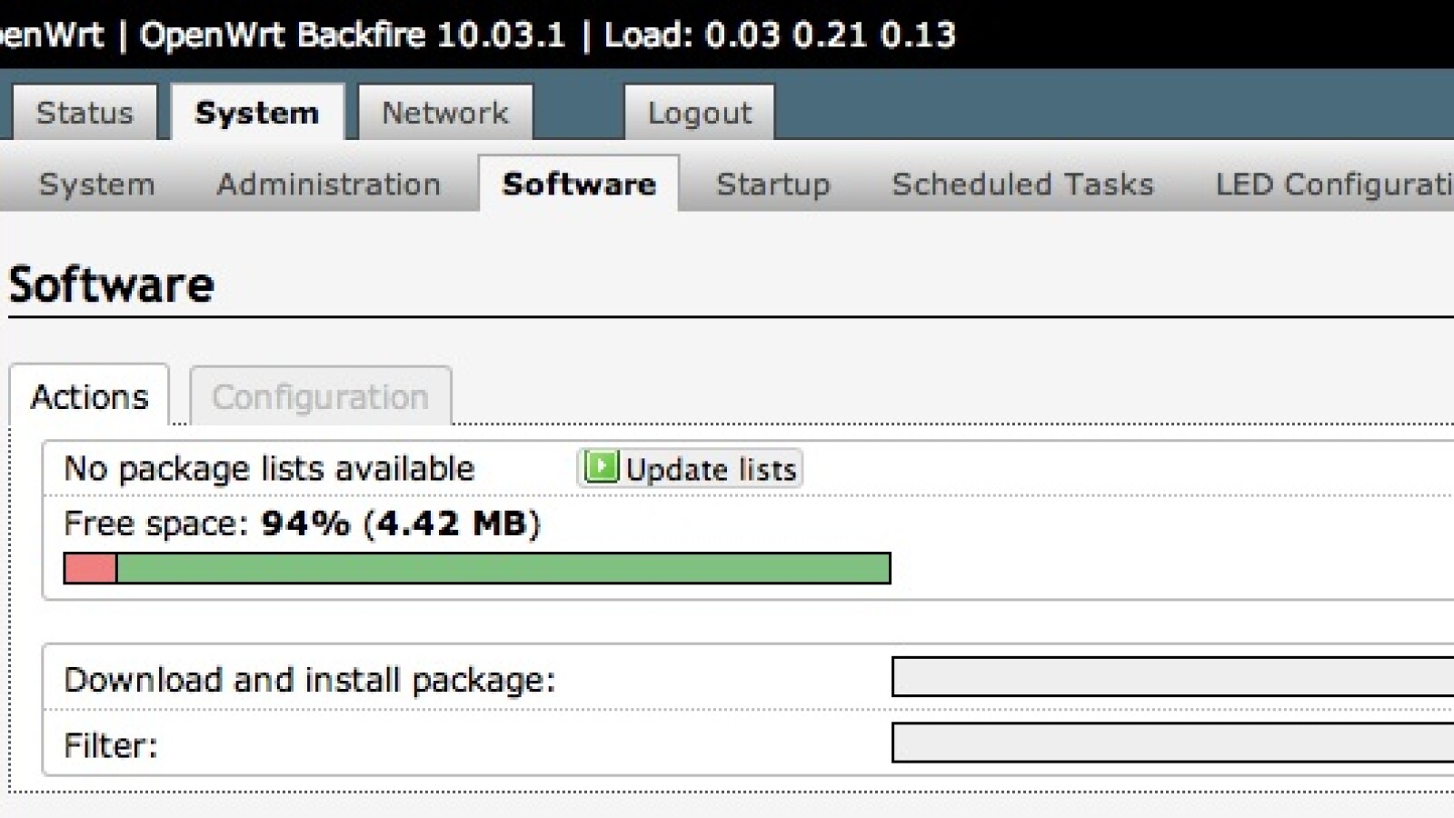Click into the Filter text field
The height and width of the screenshot is (818, 1454).
(1172, 742)
